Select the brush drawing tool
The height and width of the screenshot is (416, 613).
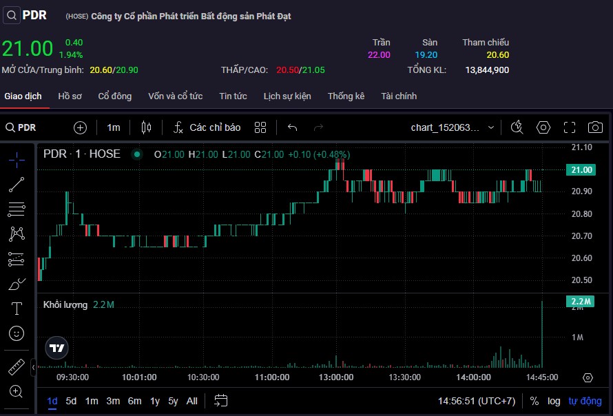(17, 284)
